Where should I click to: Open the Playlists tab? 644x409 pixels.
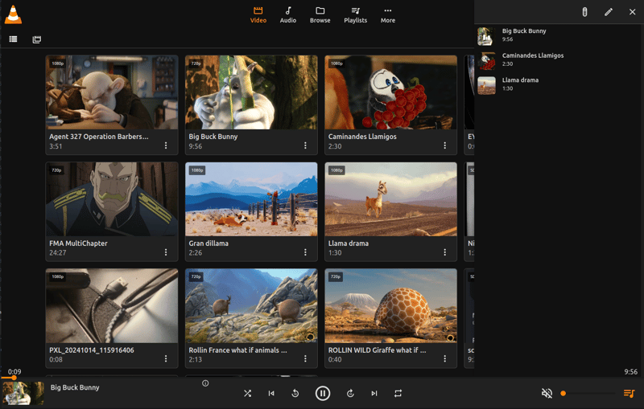(355, 14)
